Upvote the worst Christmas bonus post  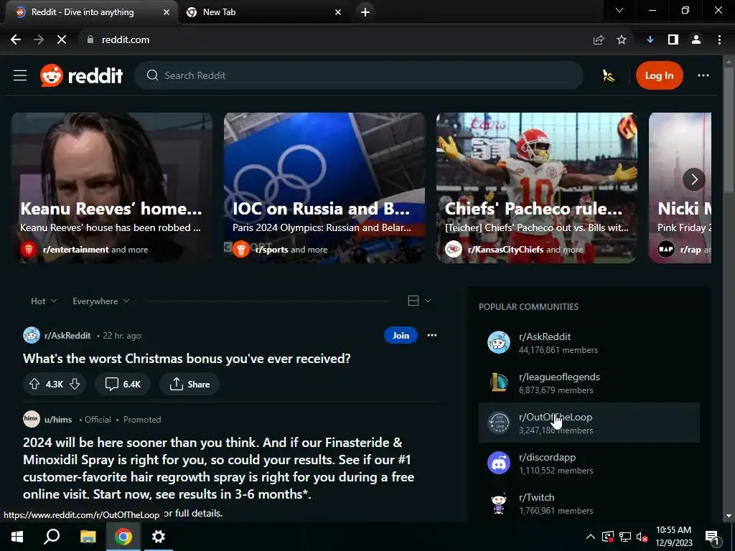34,385
